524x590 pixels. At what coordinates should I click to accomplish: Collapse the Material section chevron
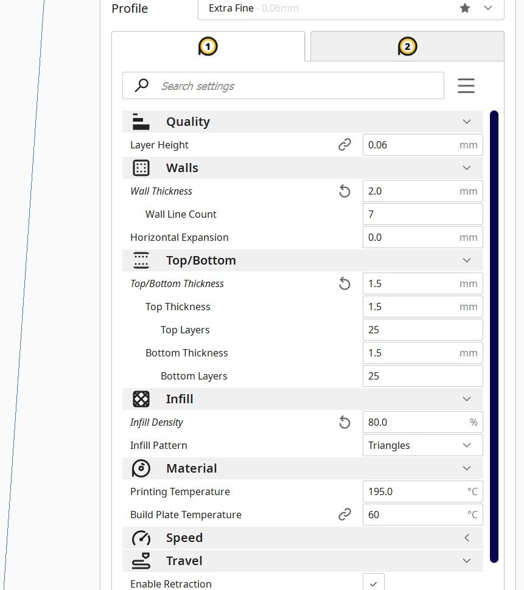tap(467, 468)
